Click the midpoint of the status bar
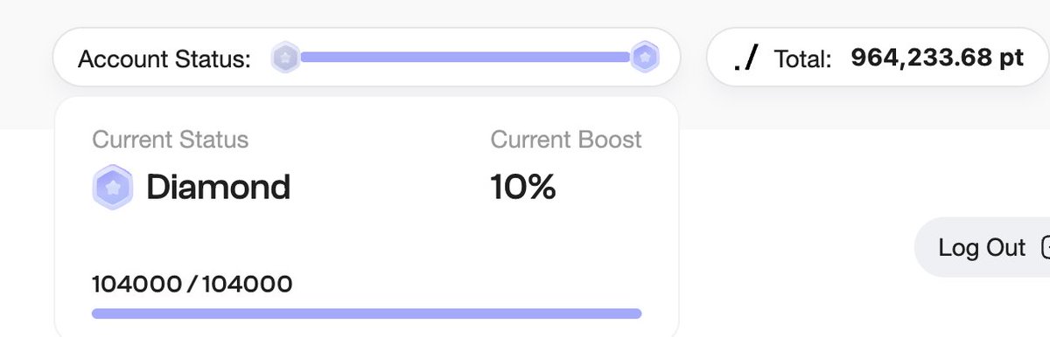The height and width of the screenshot is (337, 1050). 465,58
